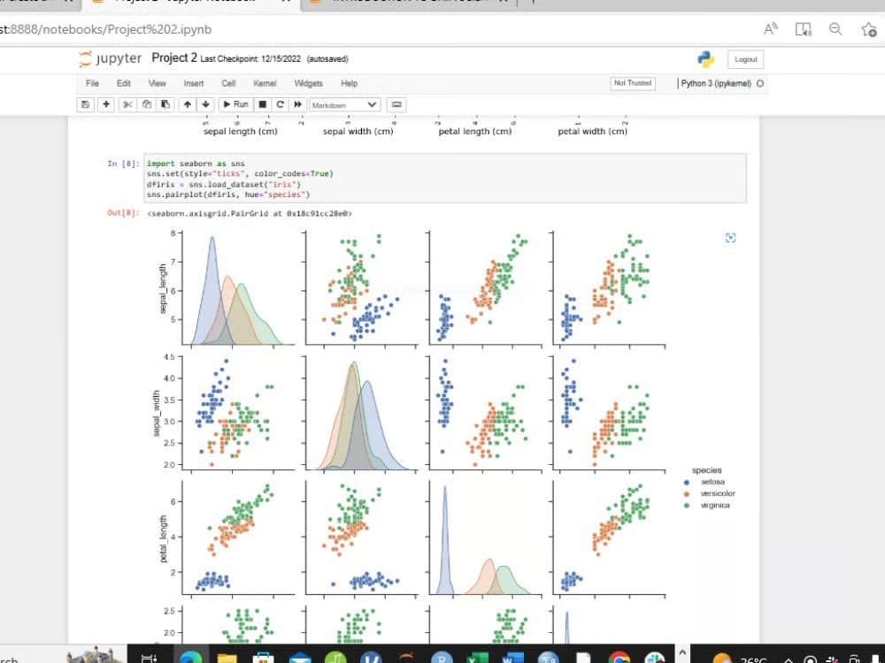
Task: Rename the notebook title Project 2
Action: tap(174, 58)
